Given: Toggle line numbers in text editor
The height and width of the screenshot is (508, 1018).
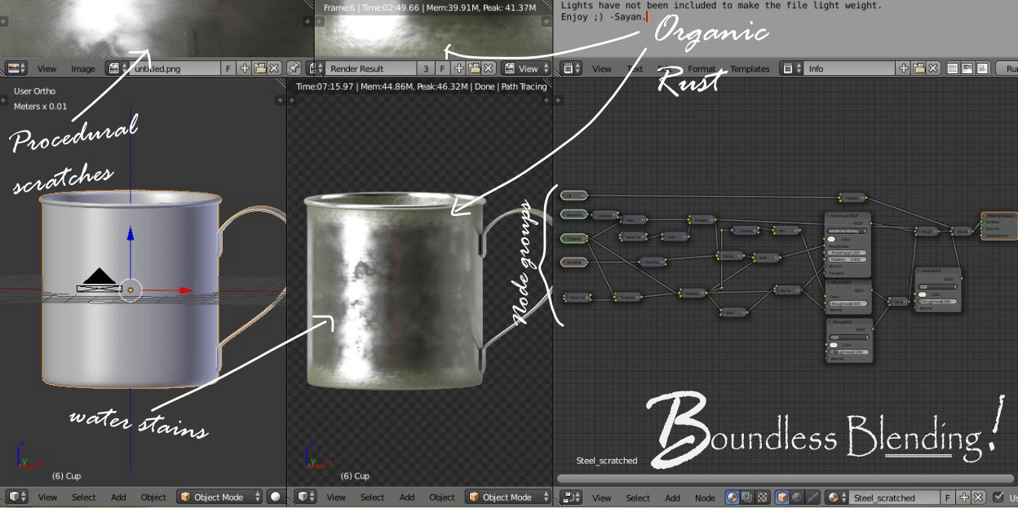Looking at the screenshot, I should tap(953, 68).
